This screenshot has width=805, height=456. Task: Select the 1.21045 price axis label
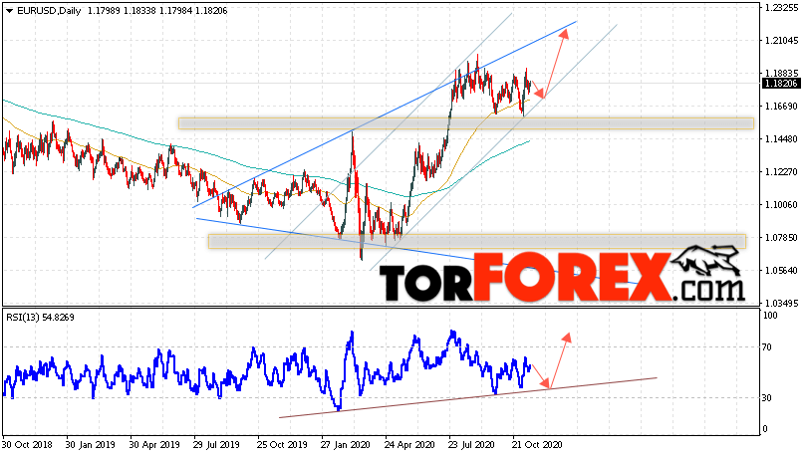(781, 41)
